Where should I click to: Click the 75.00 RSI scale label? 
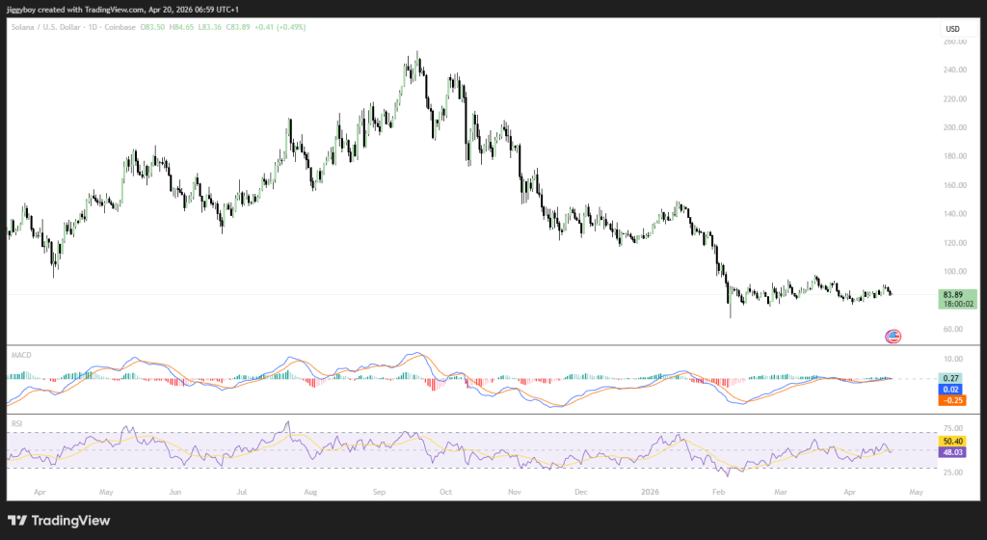(953, 428)
